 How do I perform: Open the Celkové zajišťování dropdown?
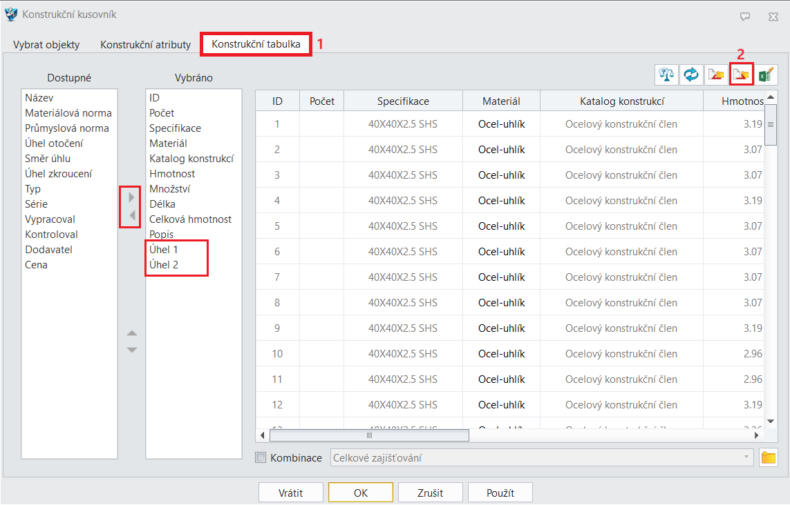pos(746,457)
